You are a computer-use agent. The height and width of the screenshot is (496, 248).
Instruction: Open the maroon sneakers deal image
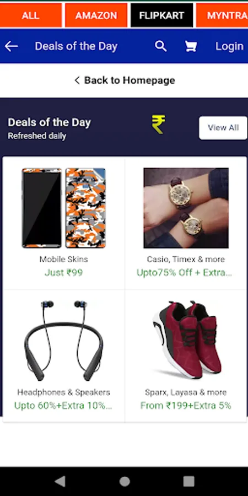[x=187, y=340]
